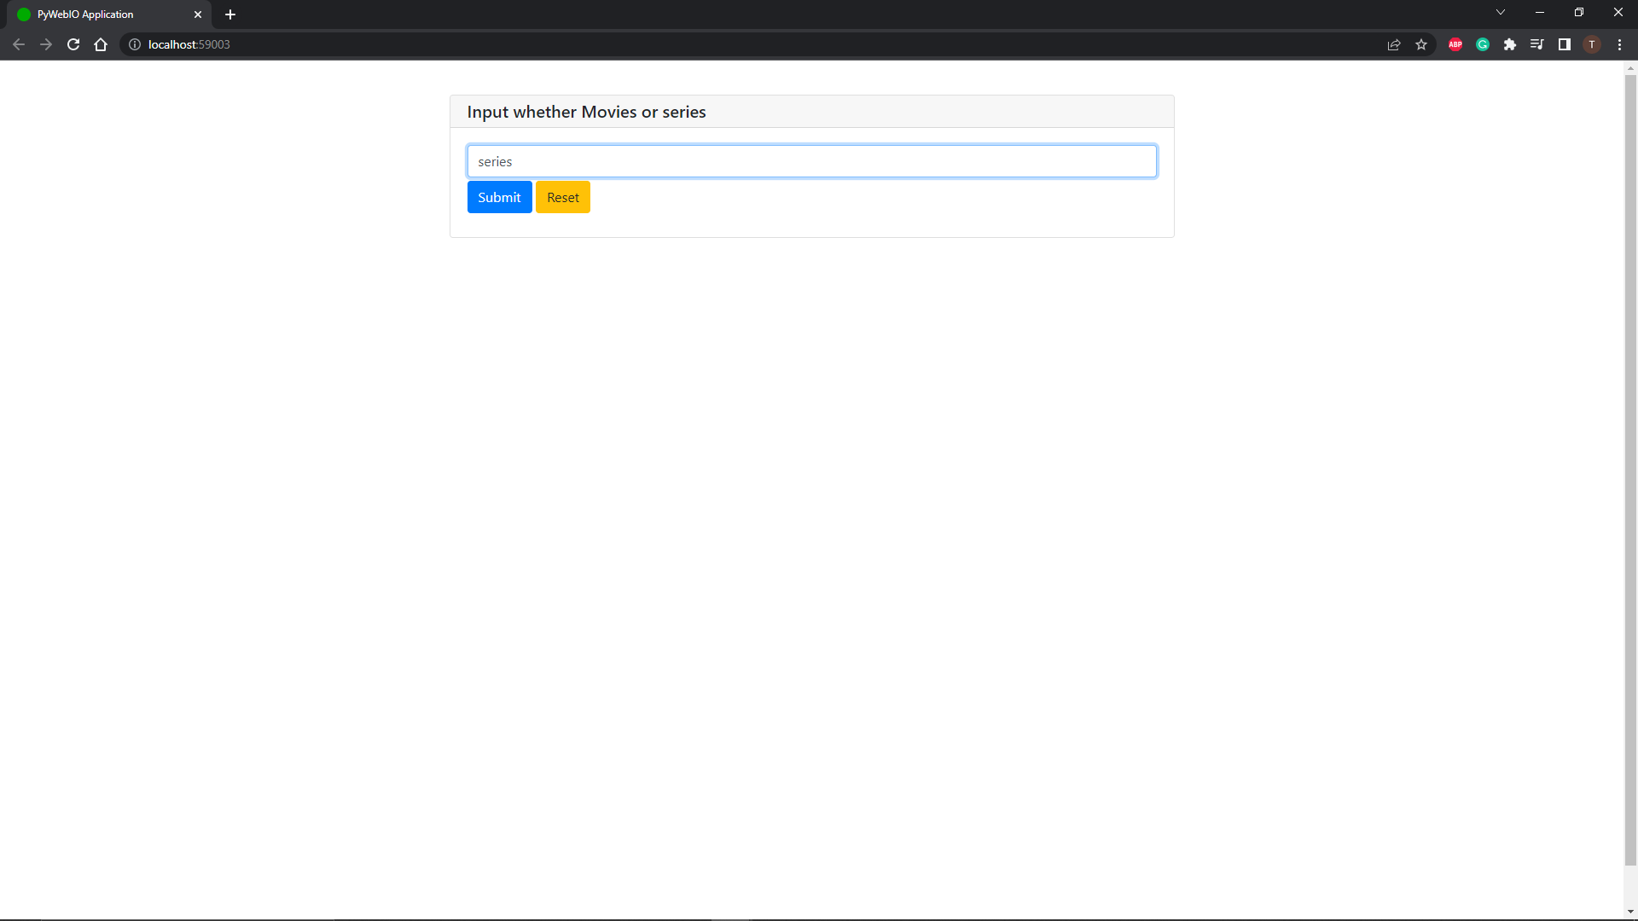
Task: Close the PyWebIO Application tab
Action: 198,14
